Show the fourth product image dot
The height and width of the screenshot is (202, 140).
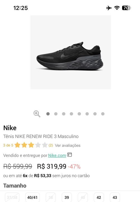pos(71,114)
